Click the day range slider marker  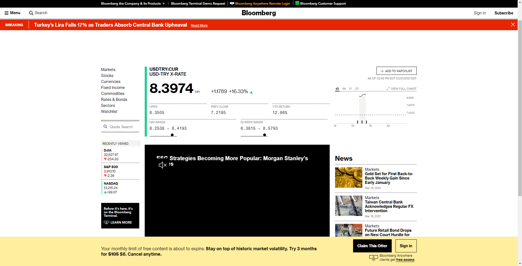(172, 135)
